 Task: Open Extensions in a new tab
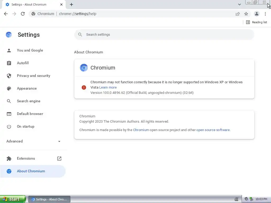[x=33, y=159]
